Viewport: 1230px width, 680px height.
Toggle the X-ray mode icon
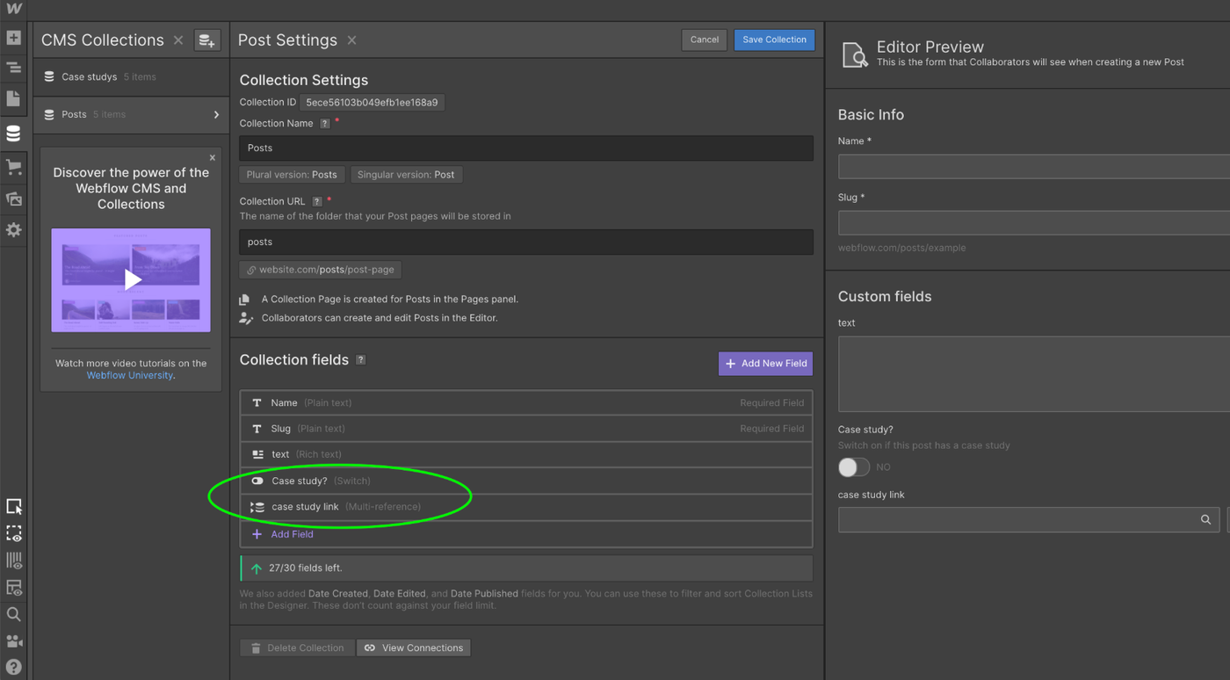click(x=13, y=587)
